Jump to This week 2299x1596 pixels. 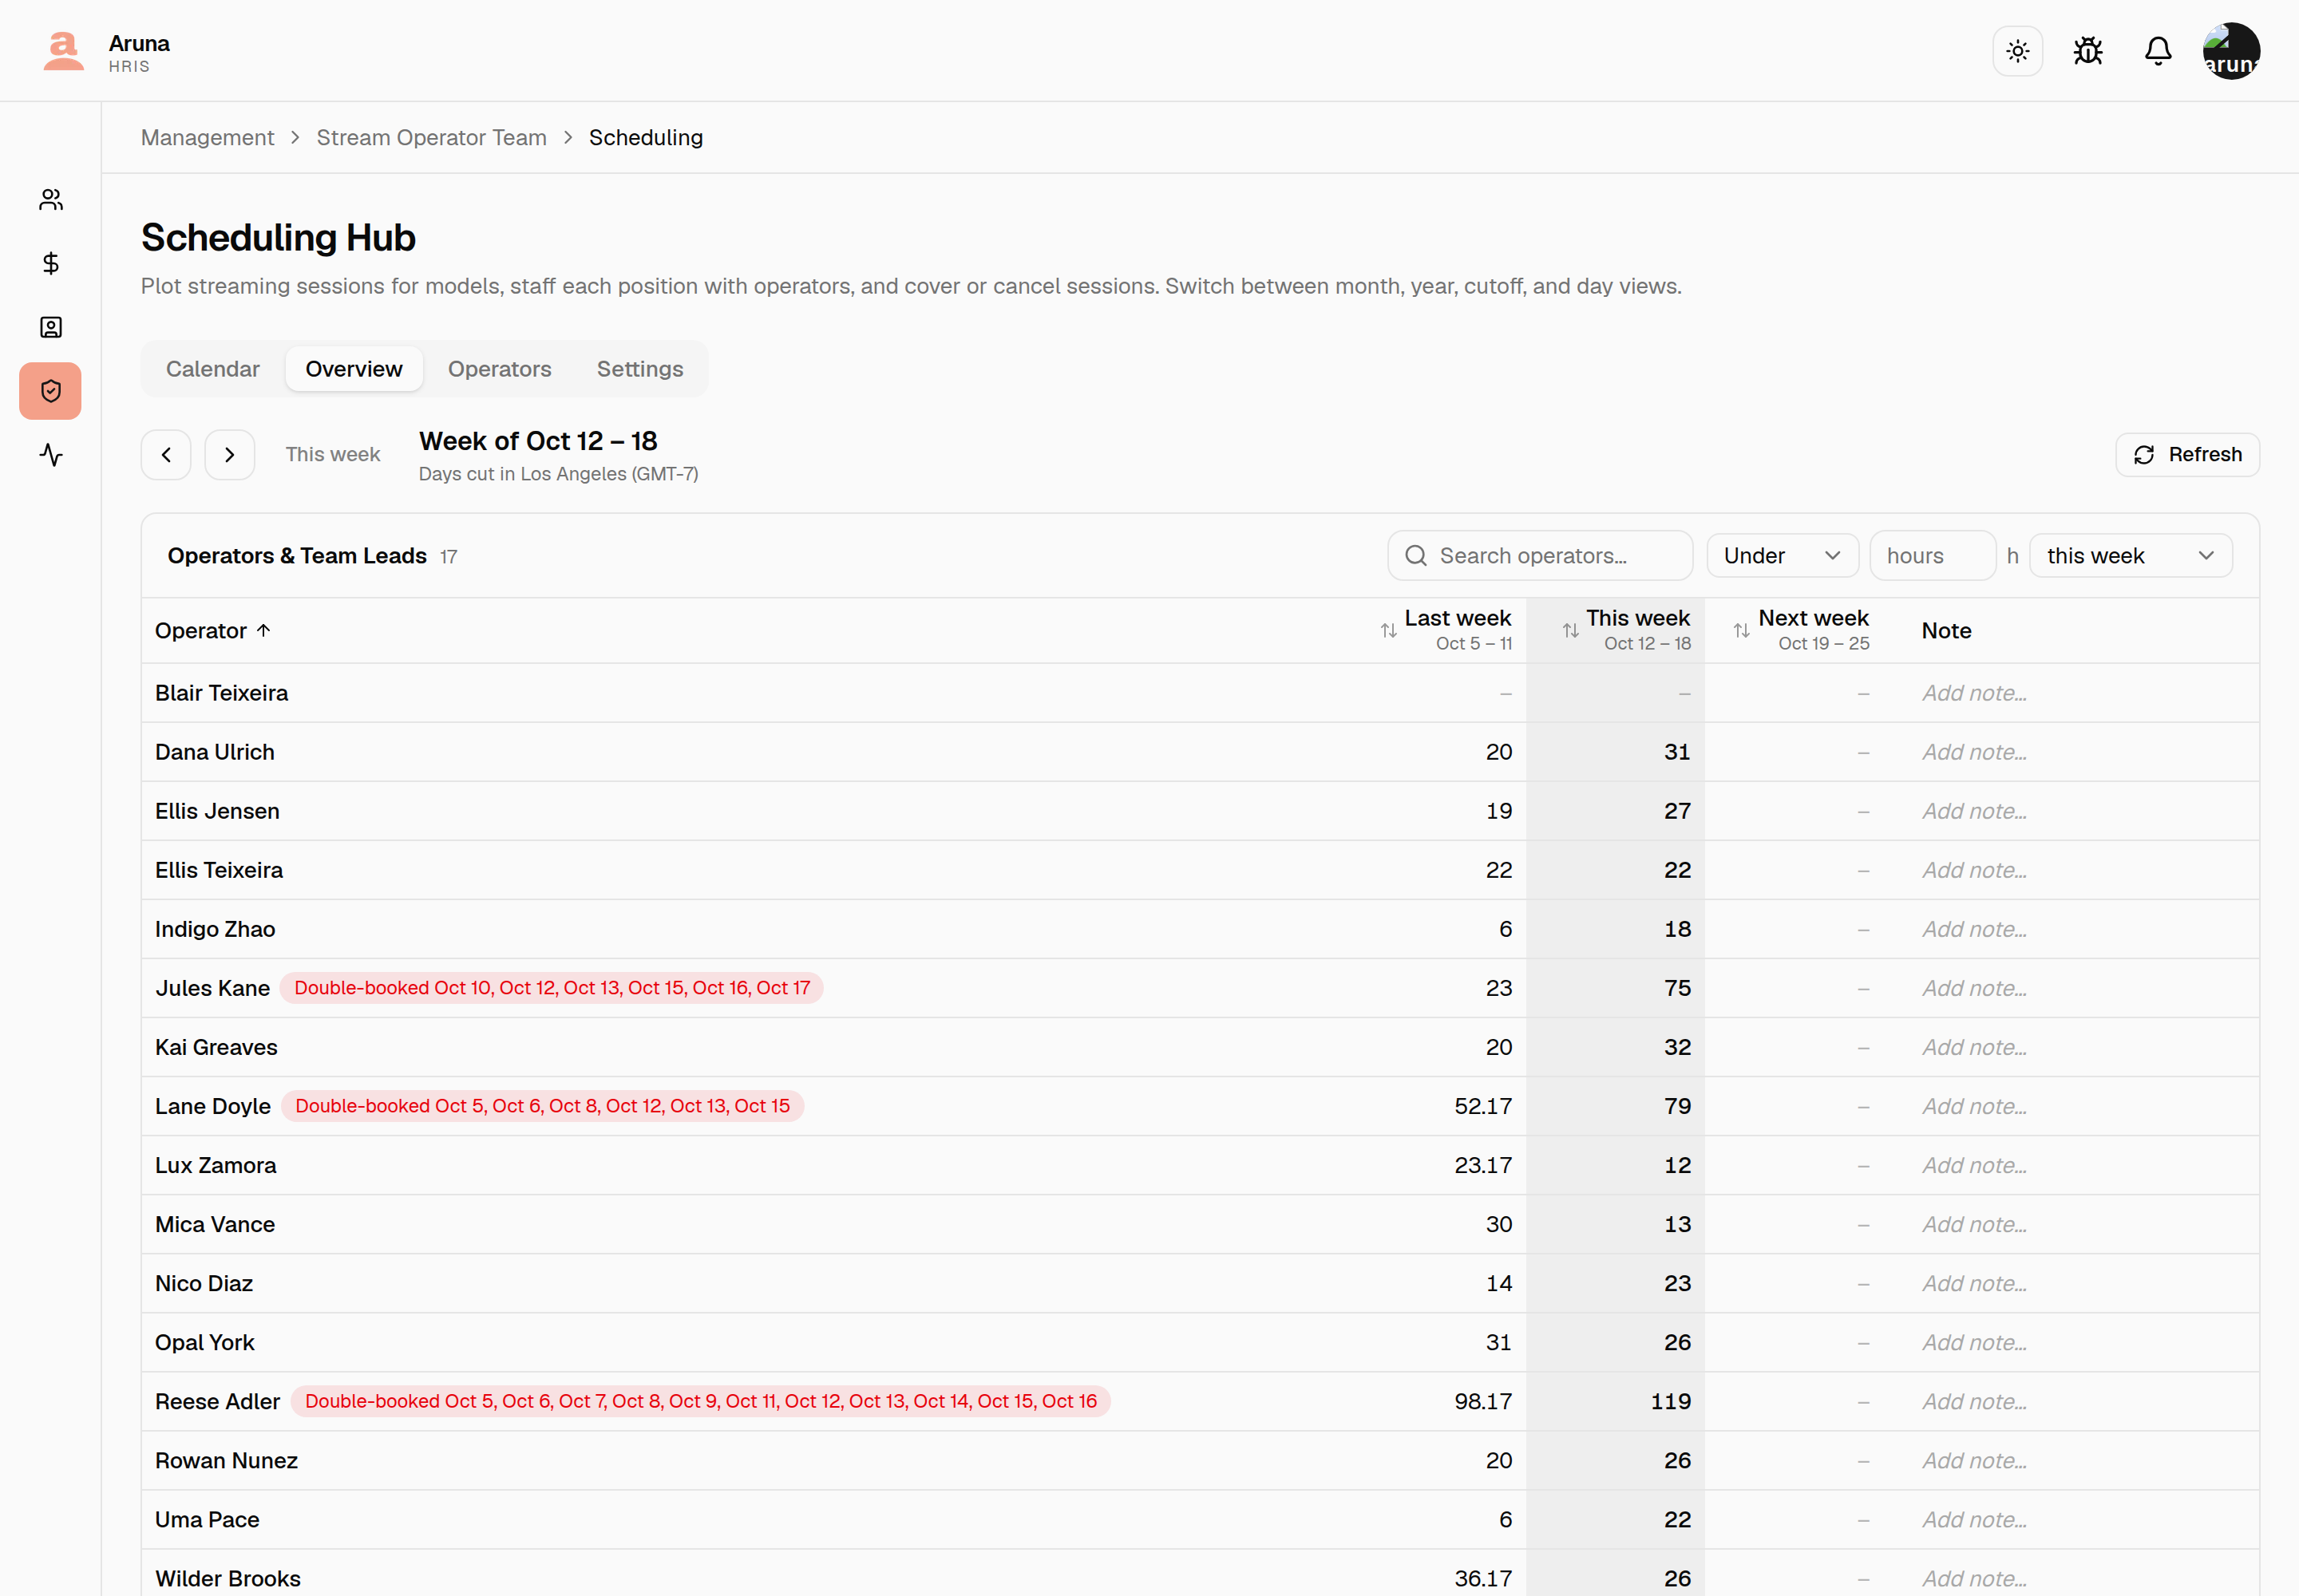coord(332,455)
